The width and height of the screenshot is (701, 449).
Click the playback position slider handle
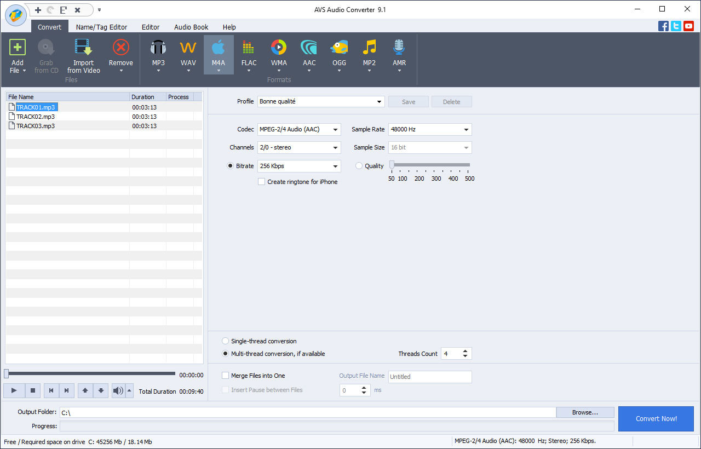[6, 374]
